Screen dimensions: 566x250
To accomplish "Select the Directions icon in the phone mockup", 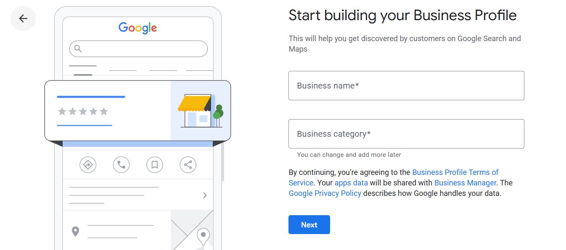I will click(x=88, y=164).
